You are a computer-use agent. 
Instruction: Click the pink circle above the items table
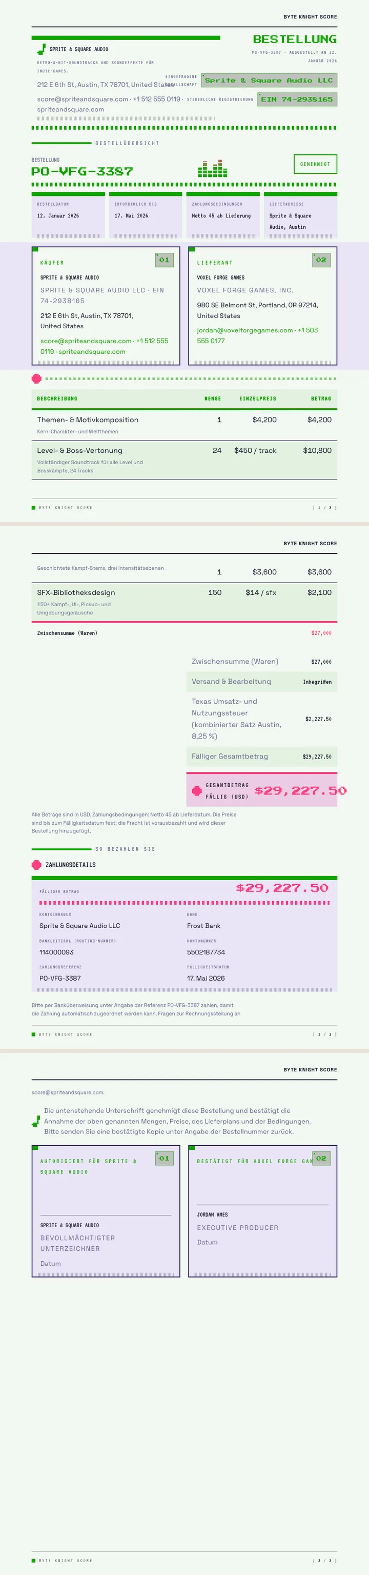37,378
